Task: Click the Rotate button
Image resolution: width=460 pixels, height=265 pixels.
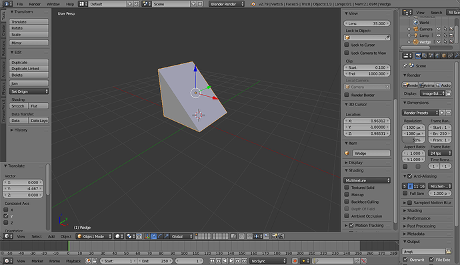Action: pyautogui.click(x=29, y=28)
